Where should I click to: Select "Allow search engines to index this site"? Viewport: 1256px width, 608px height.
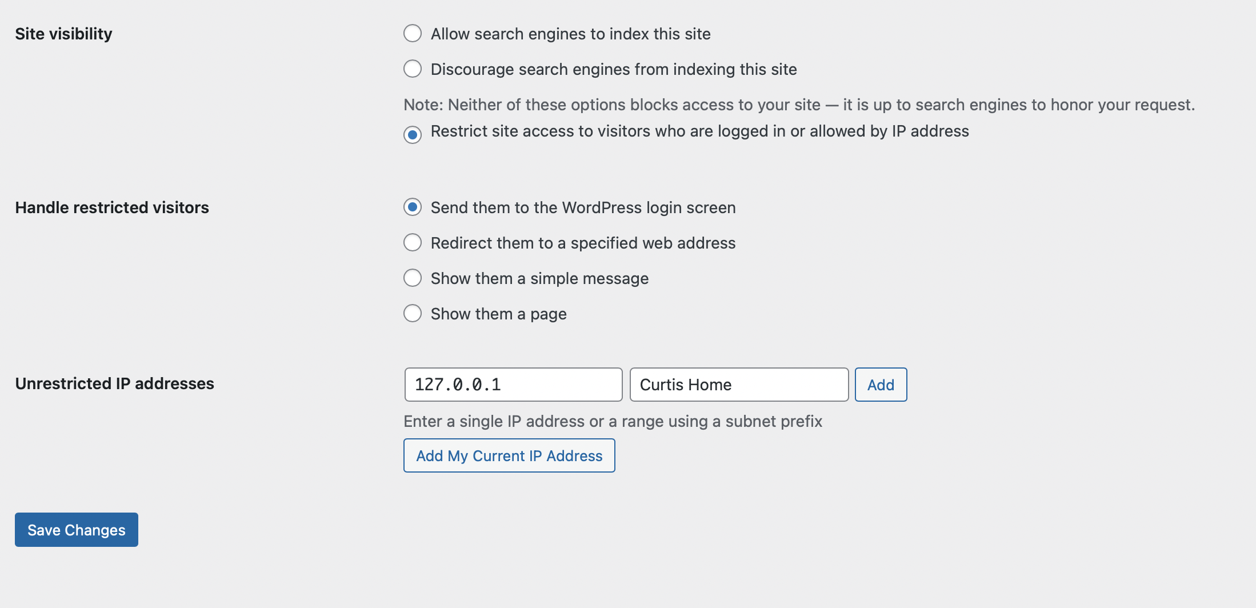pos(413,34)
